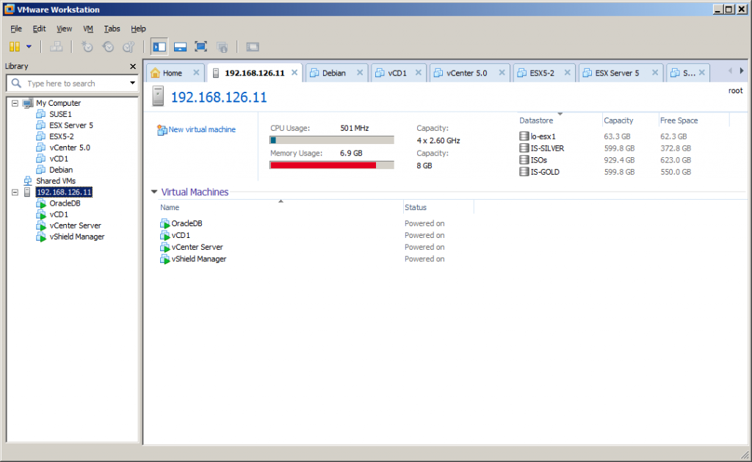The image size is (752, 462).
Task: Switch to the vCenter 5.0 tab
Action: click(x=466, y=73)
